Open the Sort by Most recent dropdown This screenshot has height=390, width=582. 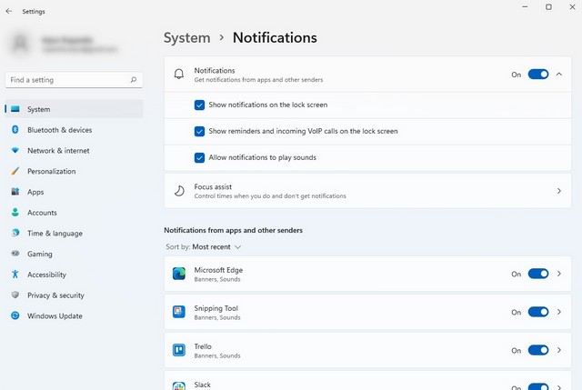click(x=204, y=246)
